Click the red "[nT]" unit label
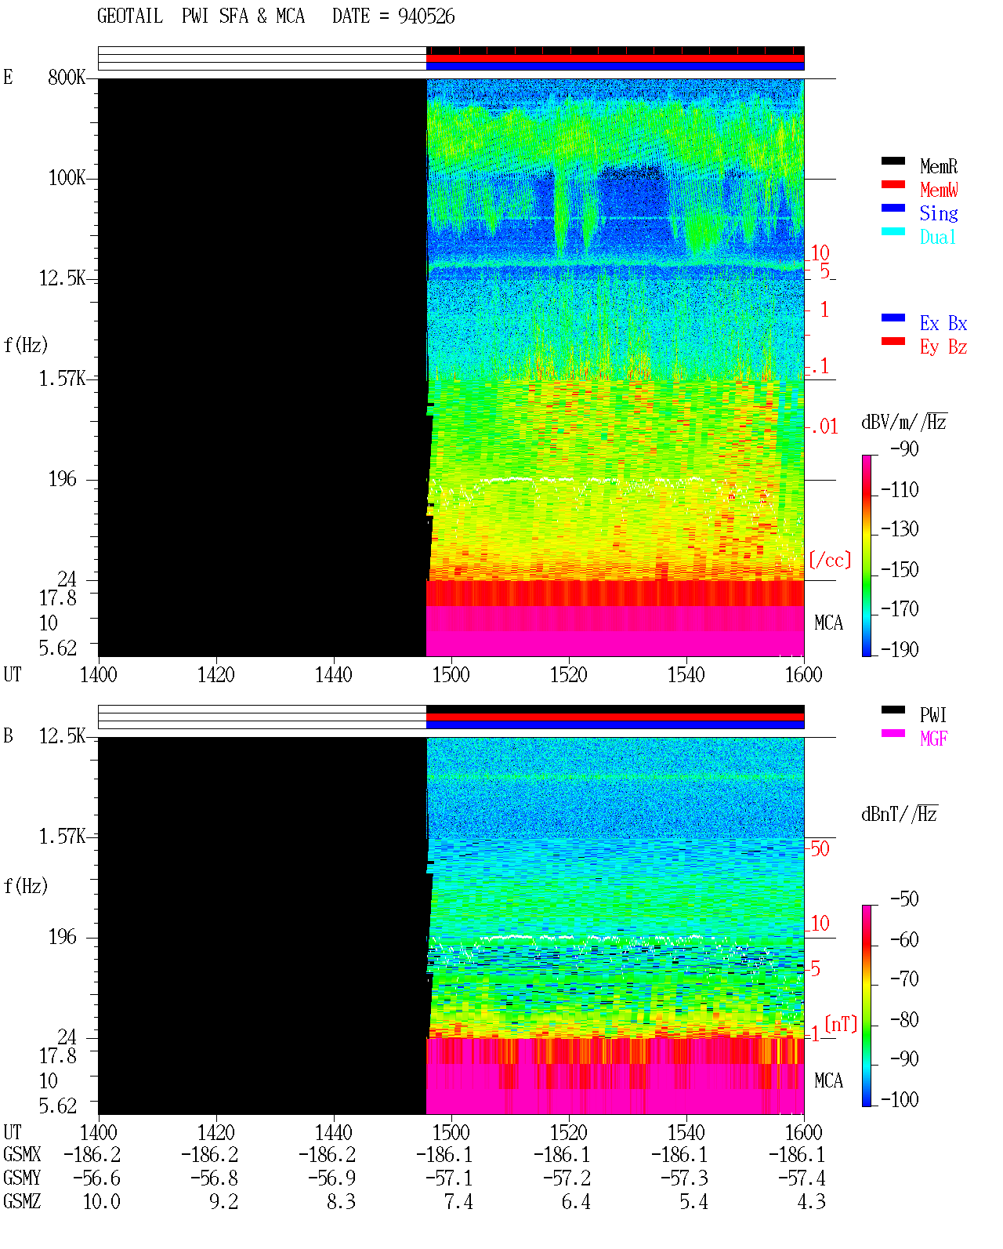 coord(841,1024)
